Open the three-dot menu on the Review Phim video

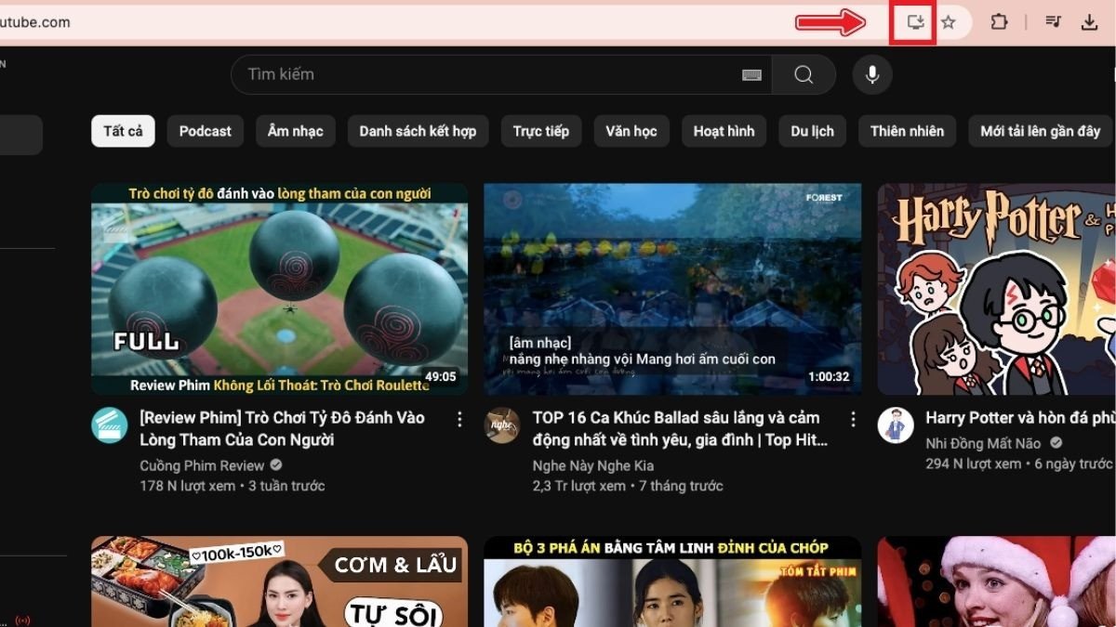point(459,419)
